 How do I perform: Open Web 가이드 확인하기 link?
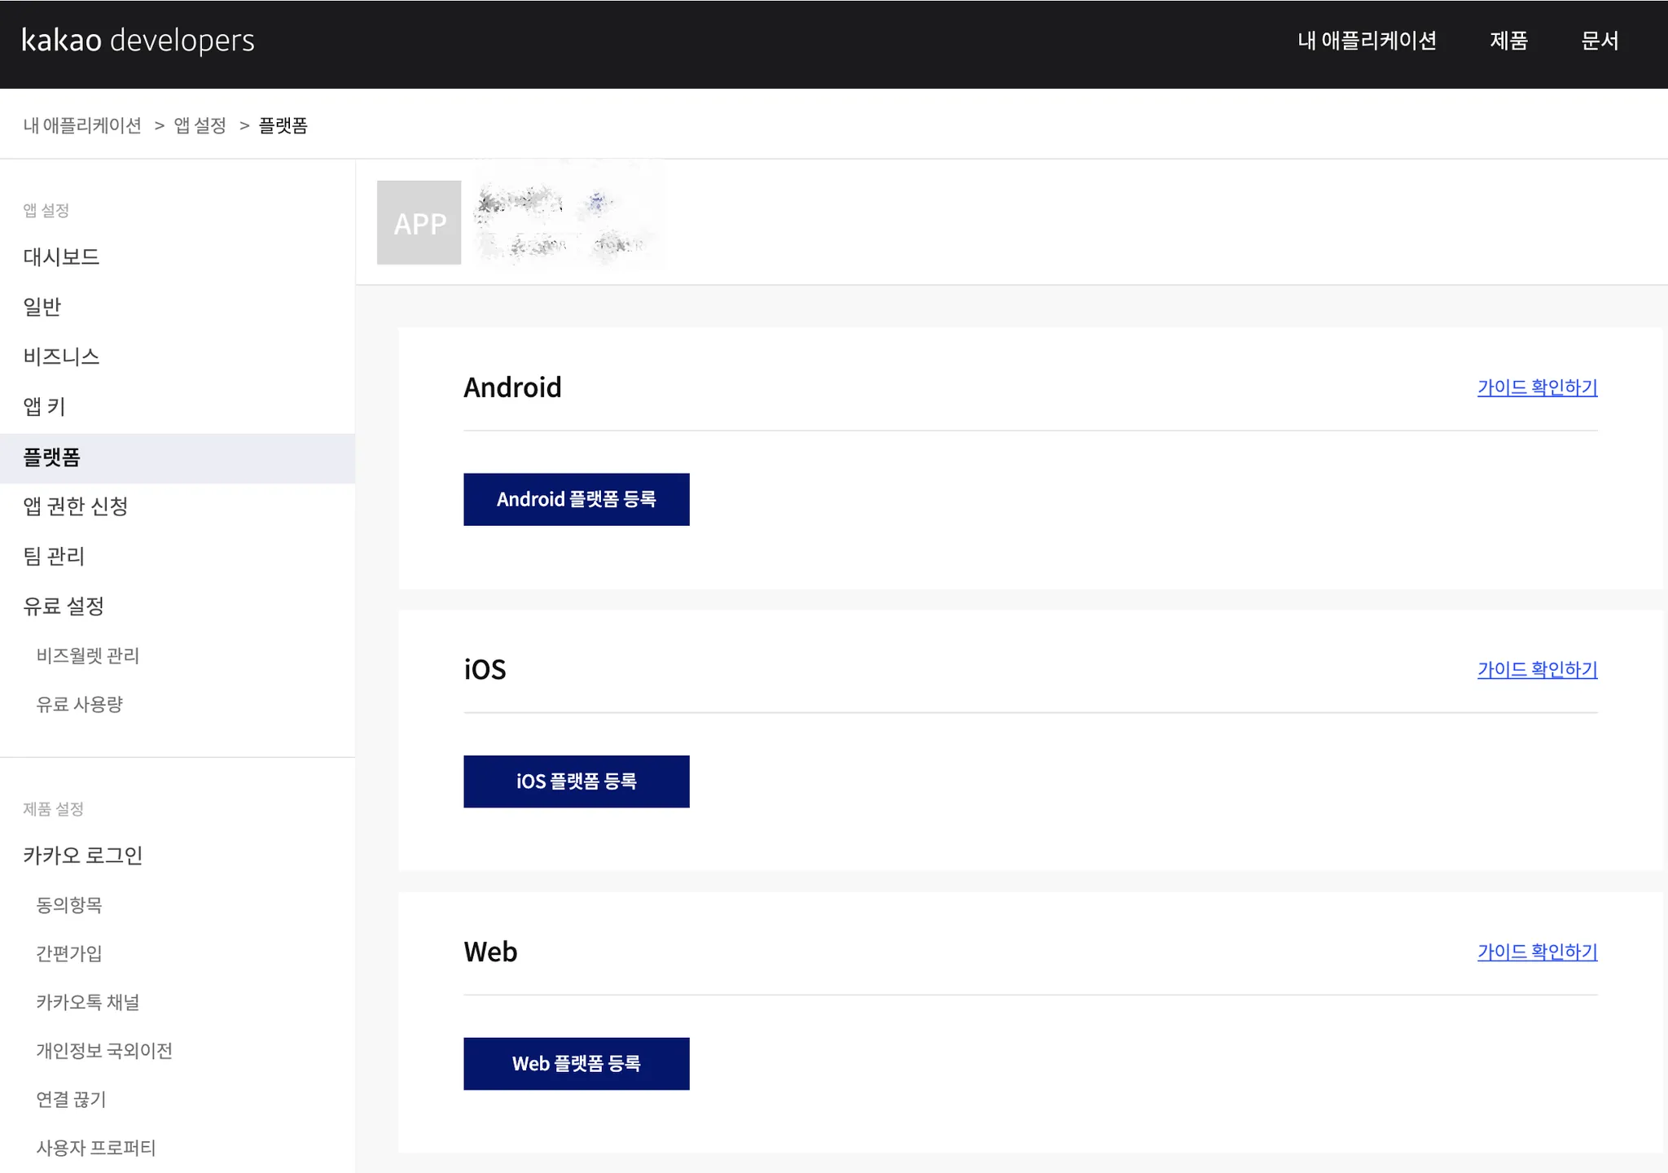click(x=1537, y=952)
